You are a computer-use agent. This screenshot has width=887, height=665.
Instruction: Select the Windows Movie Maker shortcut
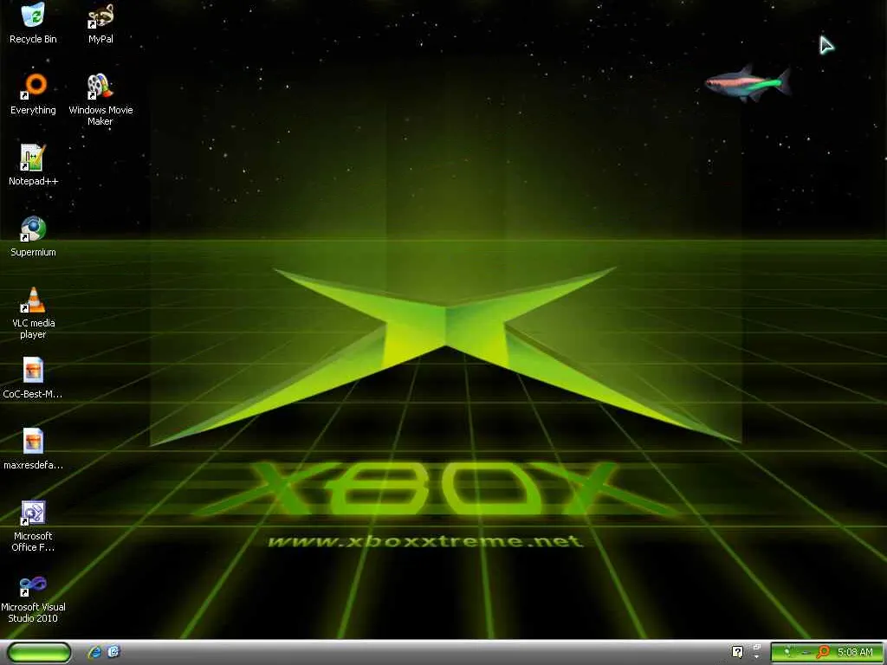(x=100, y=100)
